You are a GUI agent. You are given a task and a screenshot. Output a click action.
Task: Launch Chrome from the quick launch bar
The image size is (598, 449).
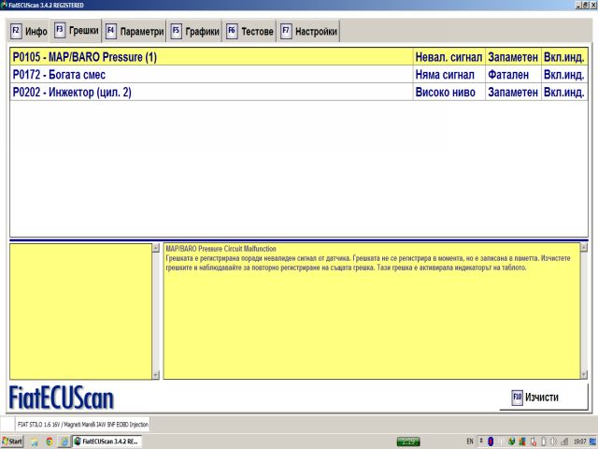click(x=50, y=442)
